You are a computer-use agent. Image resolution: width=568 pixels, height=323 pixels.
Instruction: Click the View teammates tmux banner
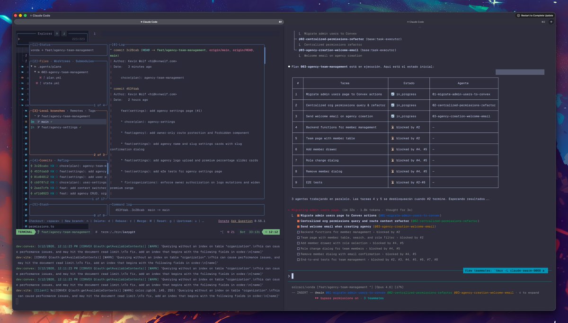[x=505, y=271]
